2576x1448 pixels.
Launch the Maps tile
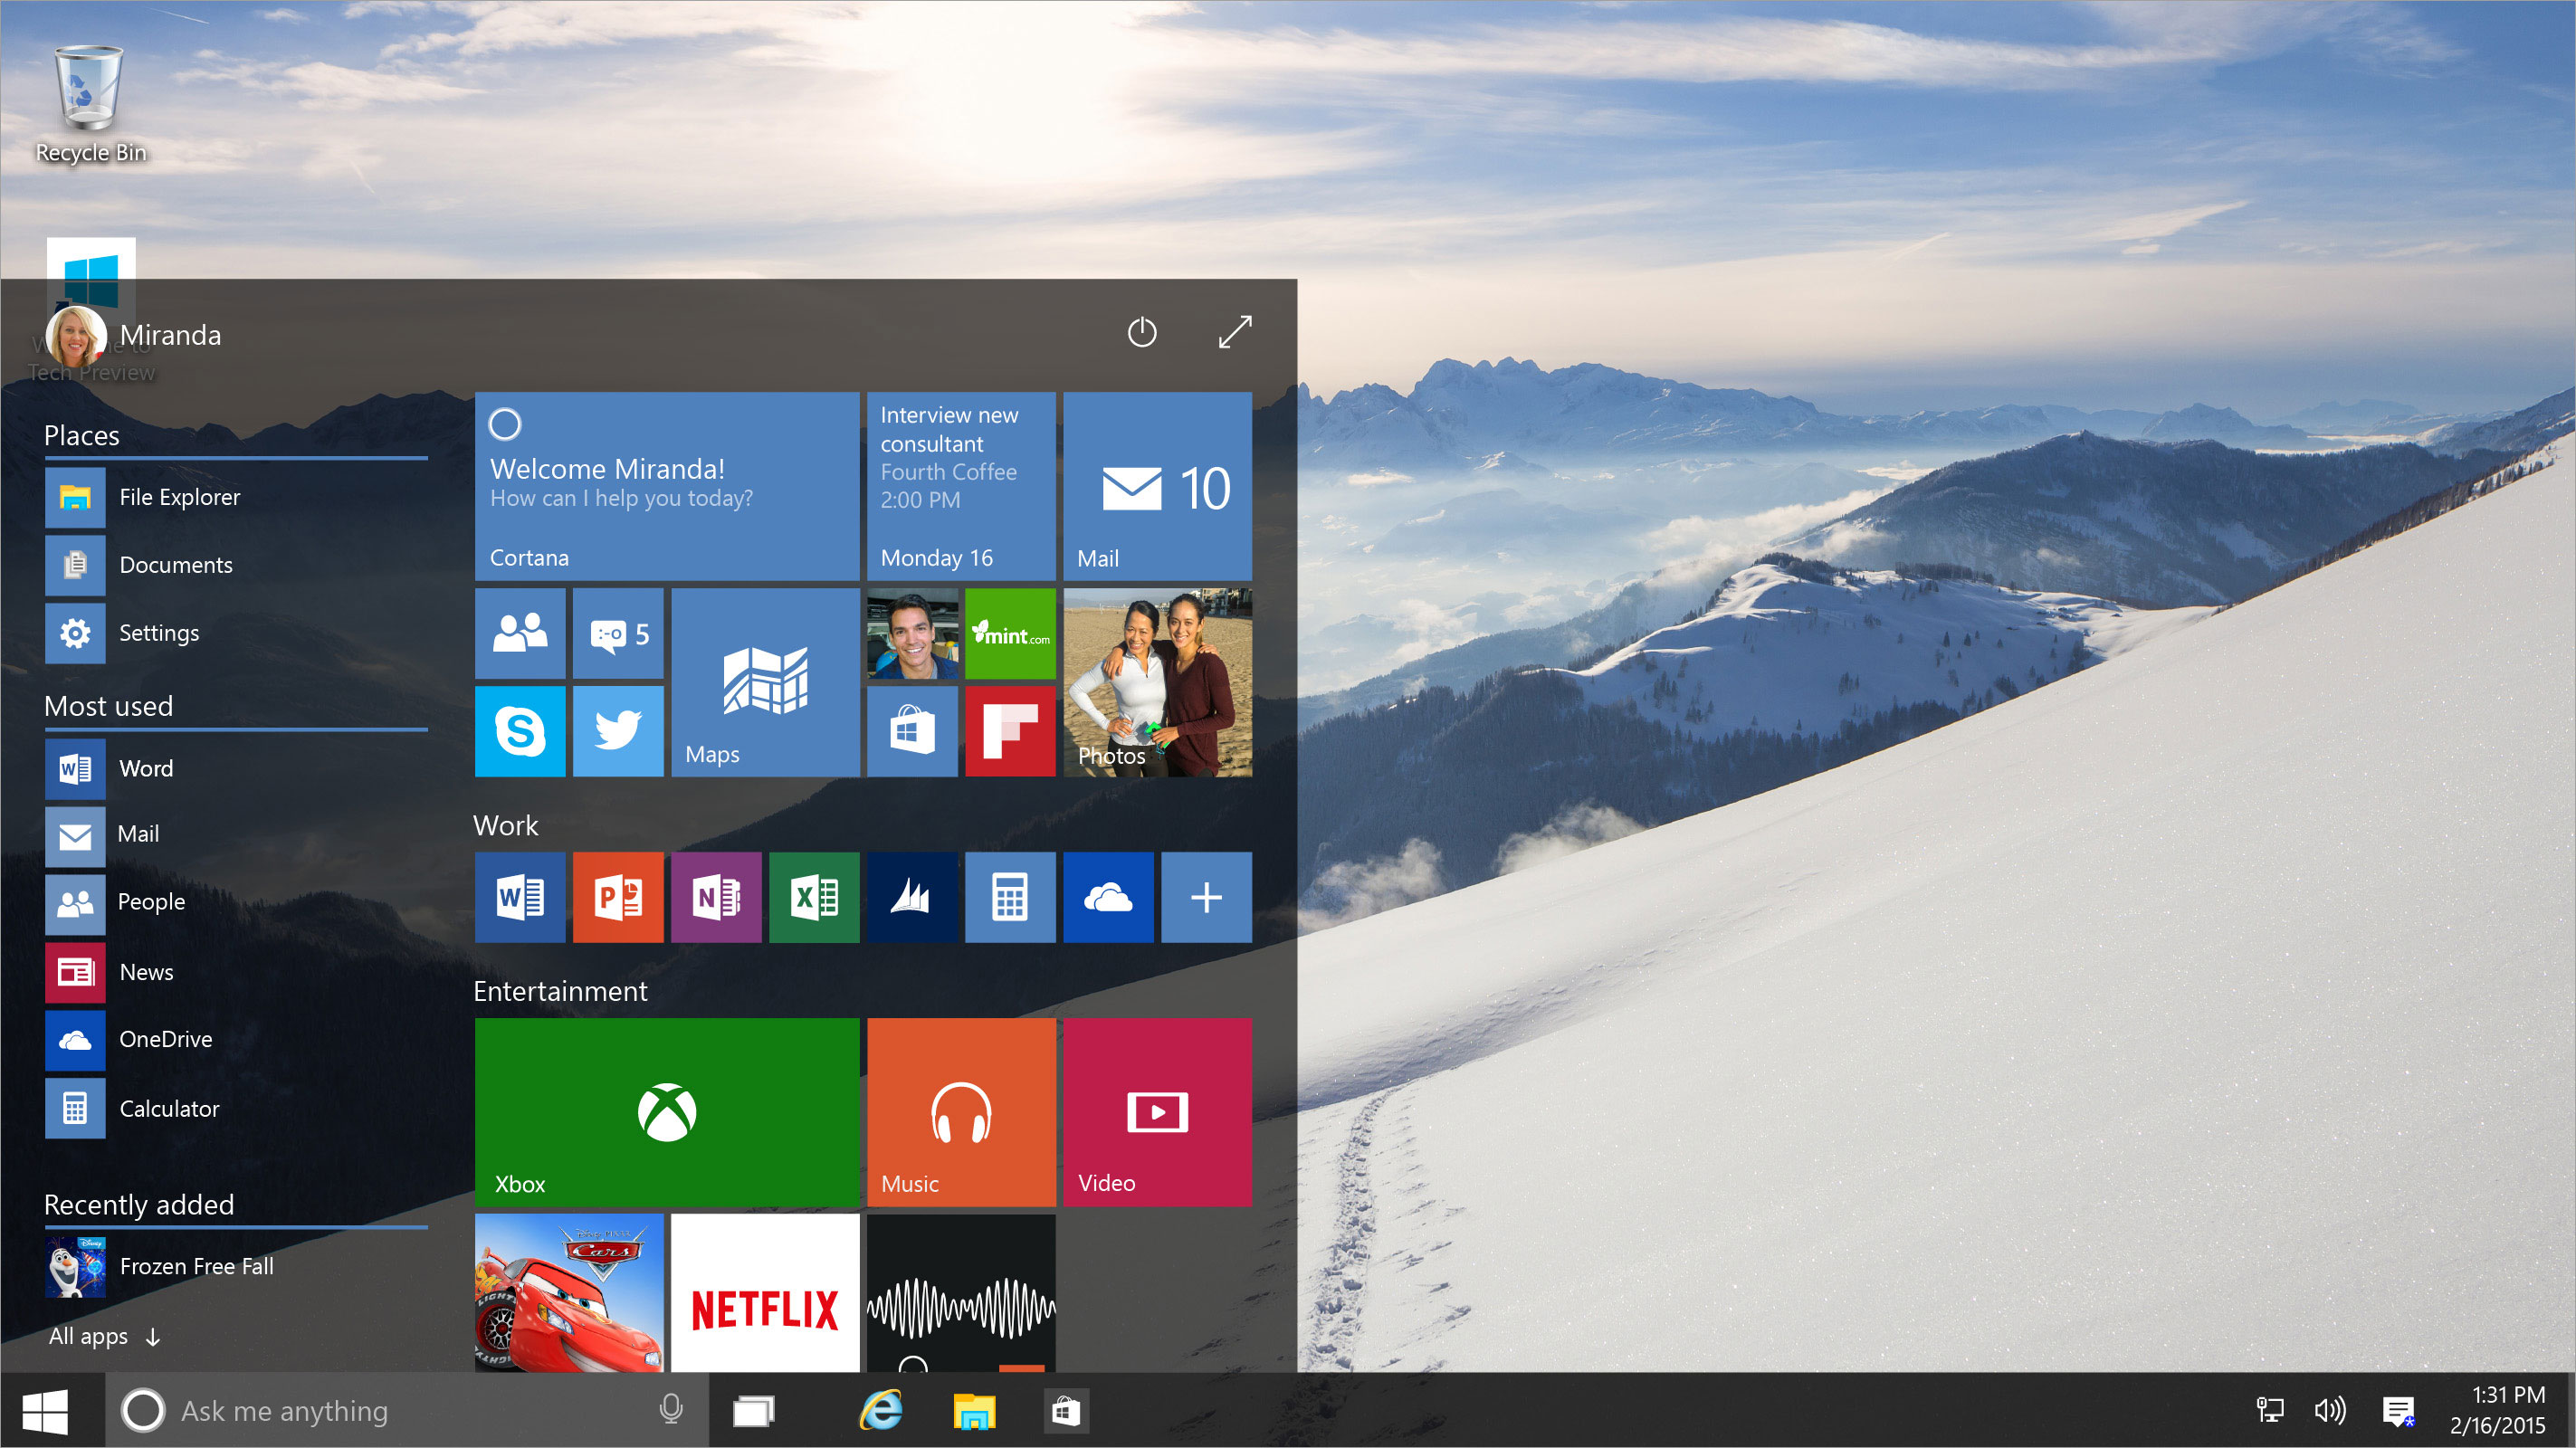click(x=764, y=690)
